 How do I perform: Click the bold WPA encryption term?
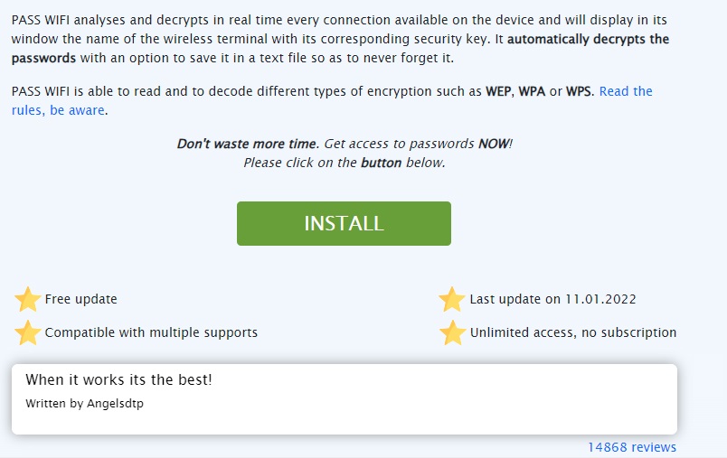click(532, 91)
